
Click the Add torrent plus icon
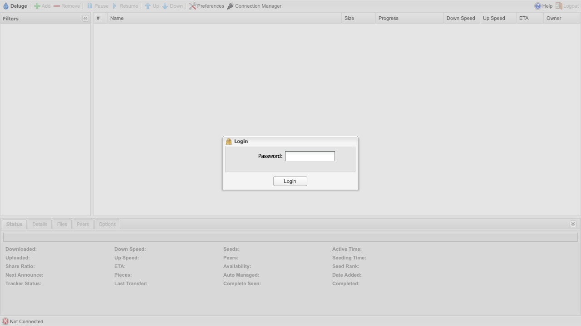tap(37, 6)
